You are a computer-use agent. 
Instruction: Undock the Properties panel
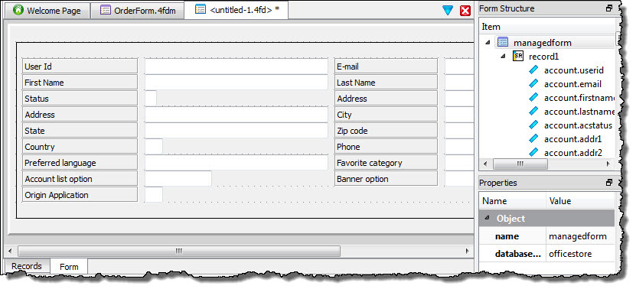click(608, 183)
